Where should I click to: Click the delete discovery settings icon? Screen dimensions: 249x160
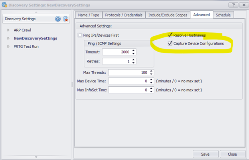66,19
